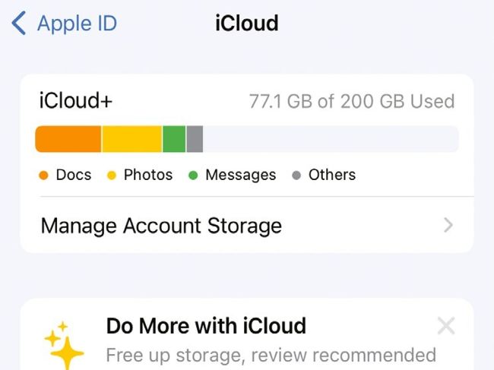Click the iCloud page title
Screen dimensions: 494x370
click(x=247, y=24)
